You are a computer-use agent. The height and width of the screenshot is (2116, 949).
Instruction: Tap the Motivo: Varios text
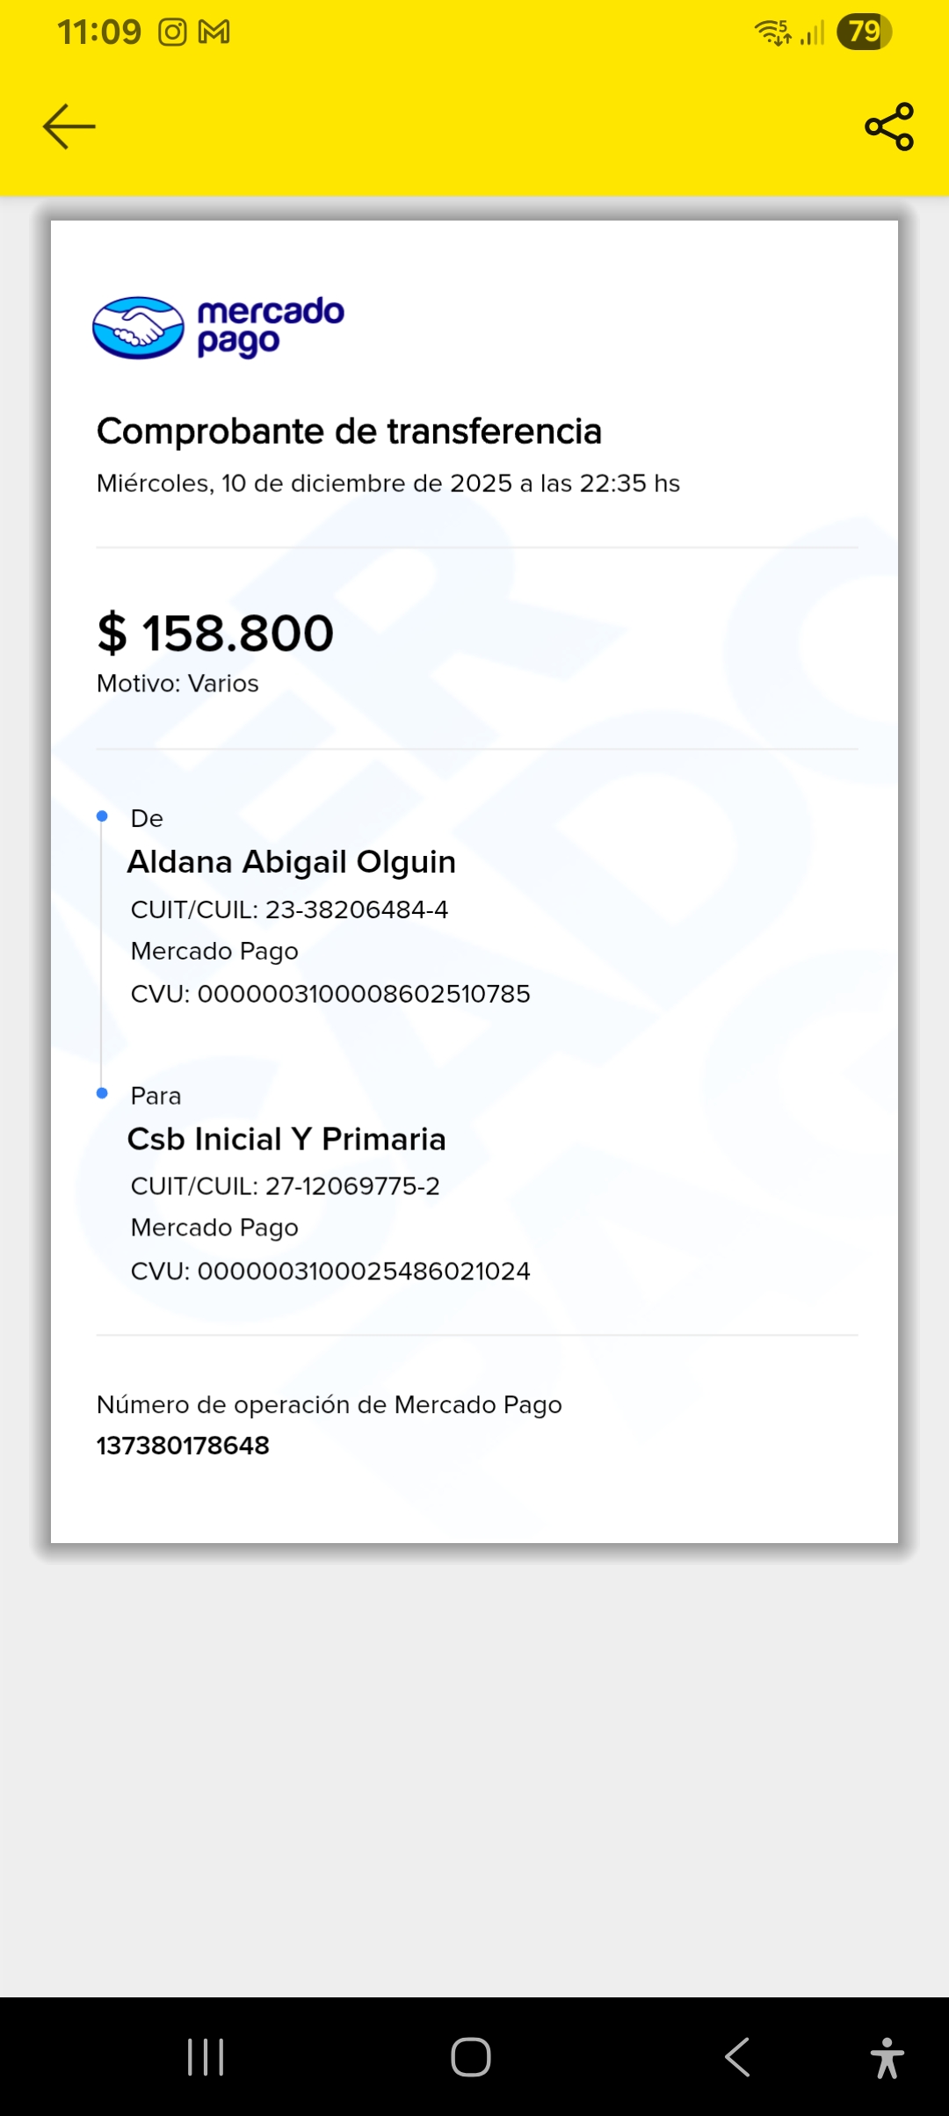pyautogui.click(x=177, y=684)
